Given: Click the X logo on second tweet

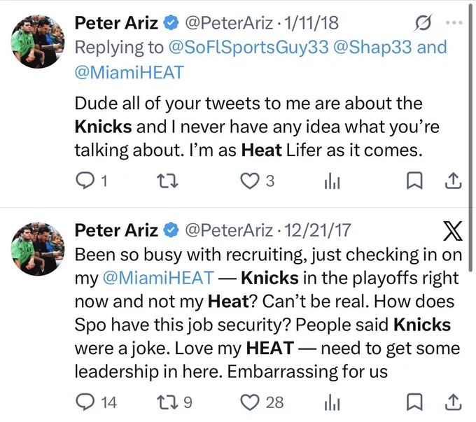Looking at the screenshot, I should click(x=453, y=231).
